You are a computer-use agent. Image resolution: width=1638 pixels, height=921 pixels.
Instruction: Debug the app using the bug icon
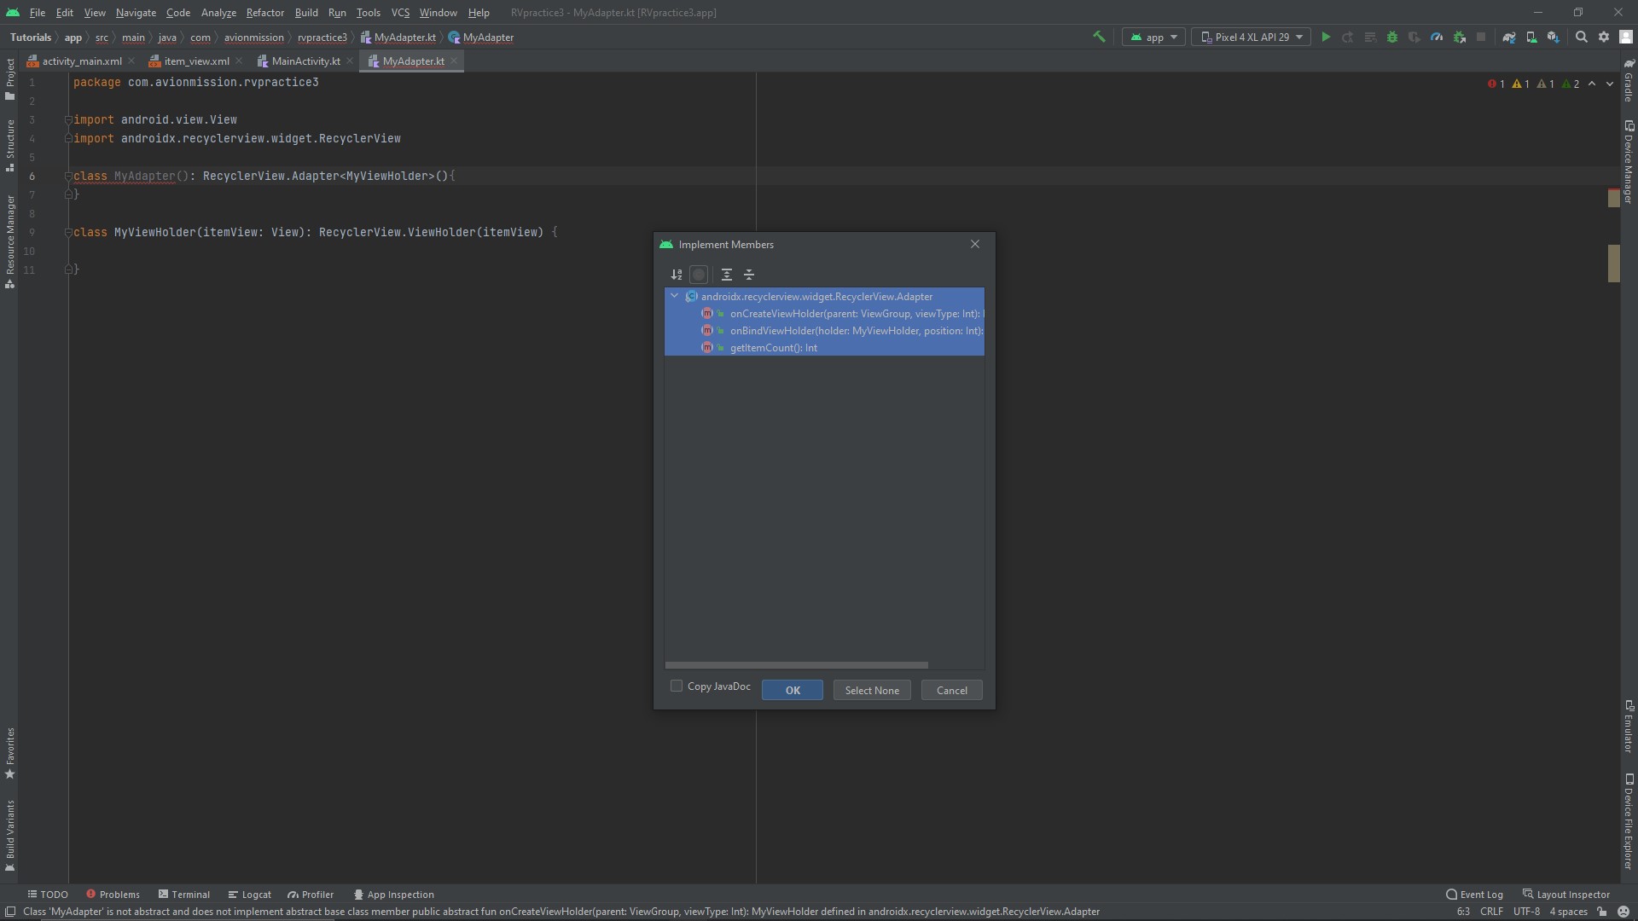pos(1392,38)
